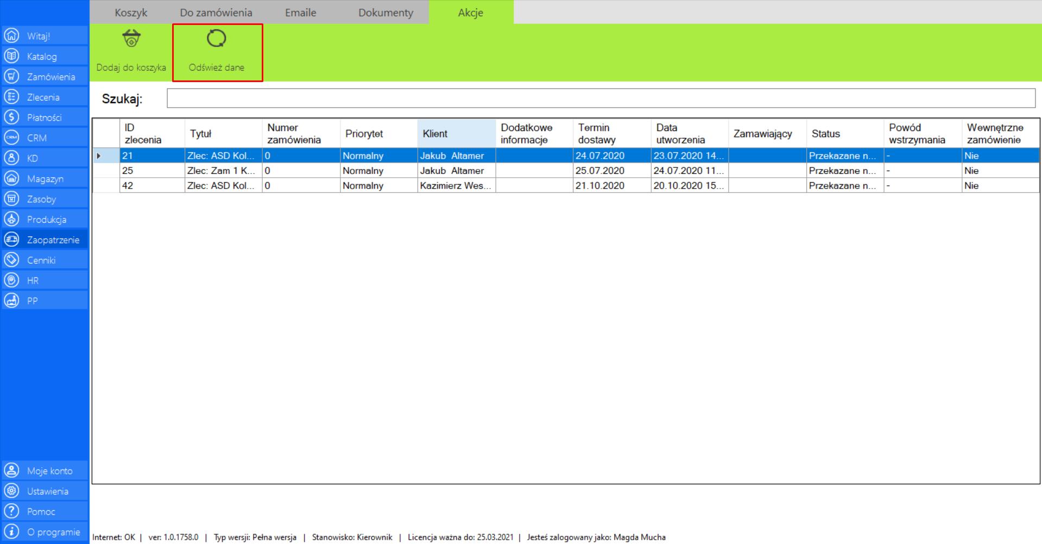The height and width of the screenshot is (544, 1042).
Task: Open the KD person icon
Action: tap(11, 158)
